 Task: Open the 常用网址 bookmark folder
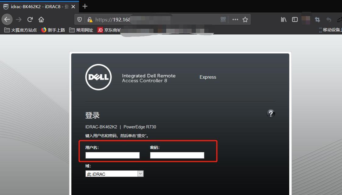tap(81, 30)
